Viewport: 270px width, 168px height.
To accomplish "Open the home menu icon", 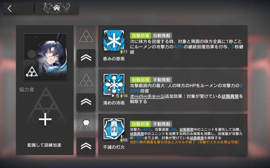I will 57,8.
